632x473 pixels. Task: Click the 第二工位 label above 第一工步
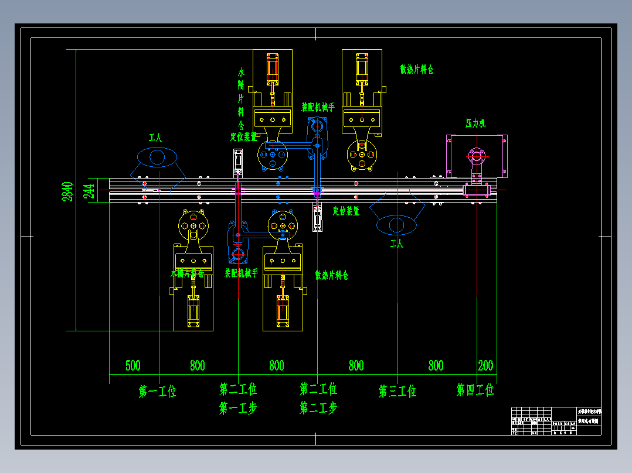[238, 389]
